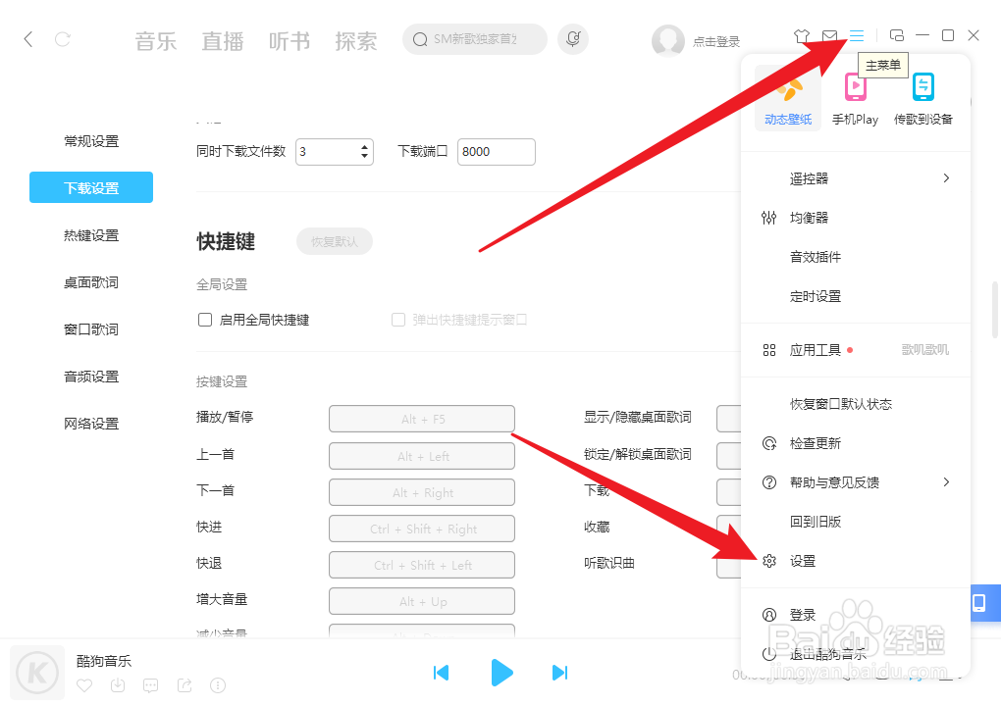The height and width of the screenshot is (706, 1001).
Task: Click the 快进 hotkey field
Action: (x=422, y=529)
